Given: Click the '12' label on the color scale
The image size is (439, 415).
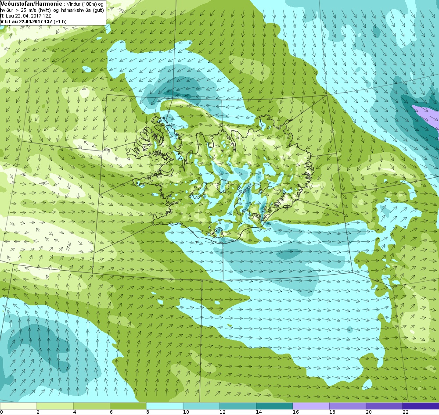Looking at the screenshot, I should click(222, 412).
